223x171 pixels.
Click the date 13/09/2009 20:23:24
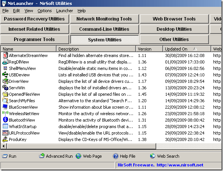tap(185, 88)
